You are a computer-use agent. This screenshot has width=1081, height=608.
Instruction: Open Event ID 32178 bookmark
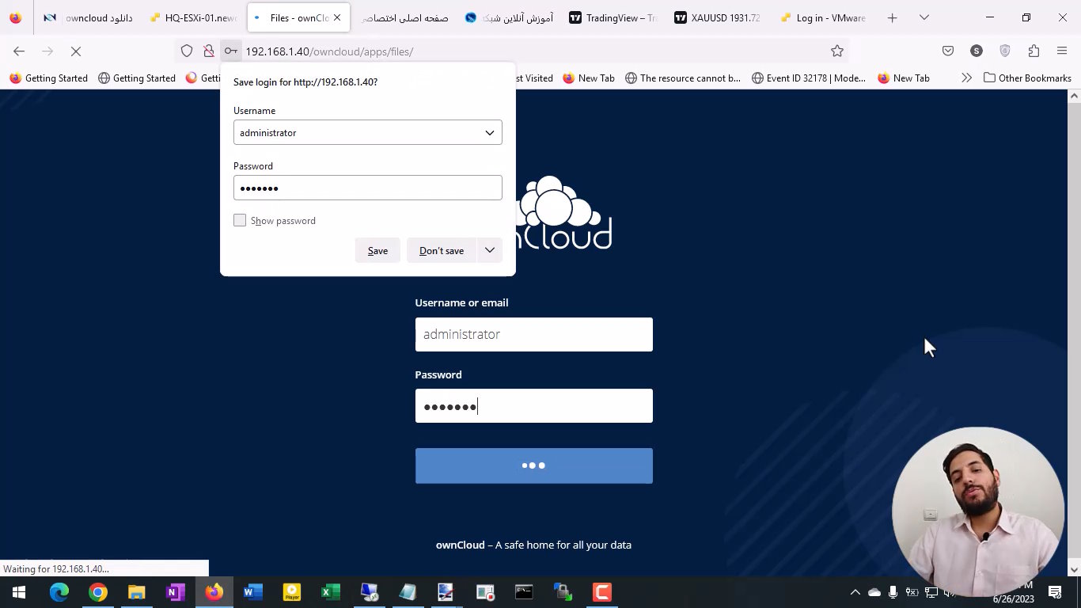pos(808,78)
